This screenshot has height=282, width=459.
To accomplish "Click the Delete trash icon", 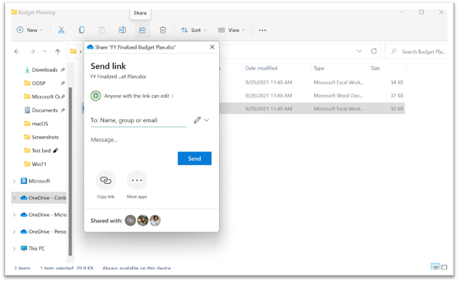I will tap(162, 29).
